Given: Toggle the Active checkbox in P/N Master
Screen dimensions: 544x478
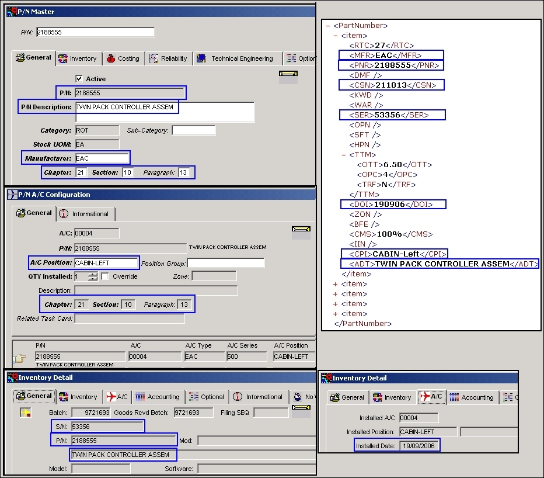Looking at the screenshot, I should (79, 78).
